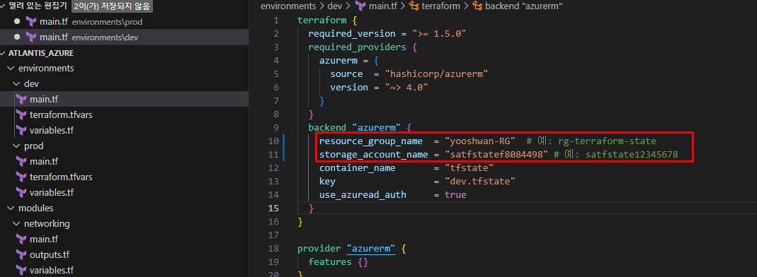Click the underlined "azurerm" provider name

click(371, 249)
